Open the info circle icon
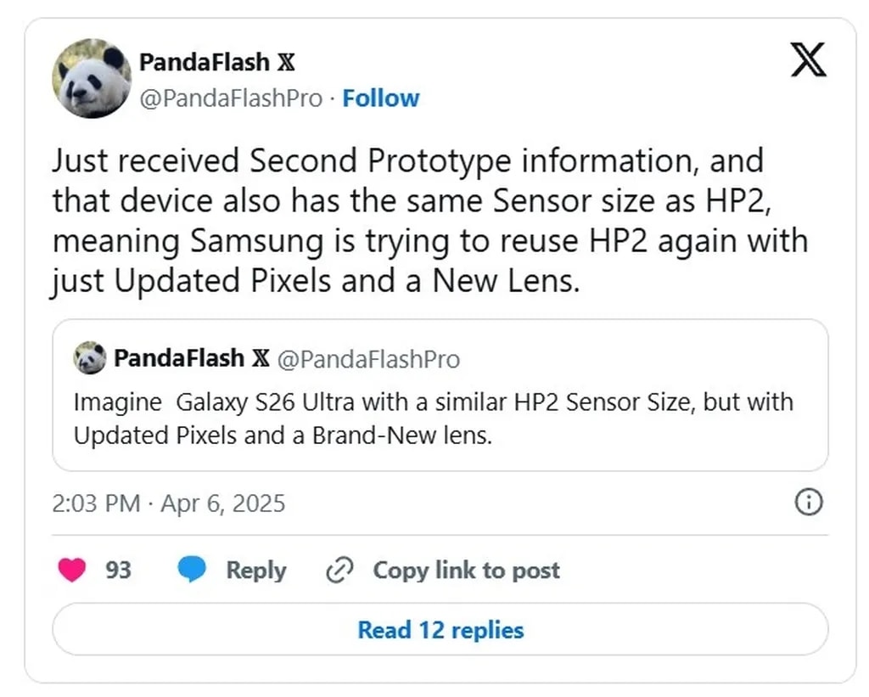Screen dimensions: 869x697 [808, 503]
